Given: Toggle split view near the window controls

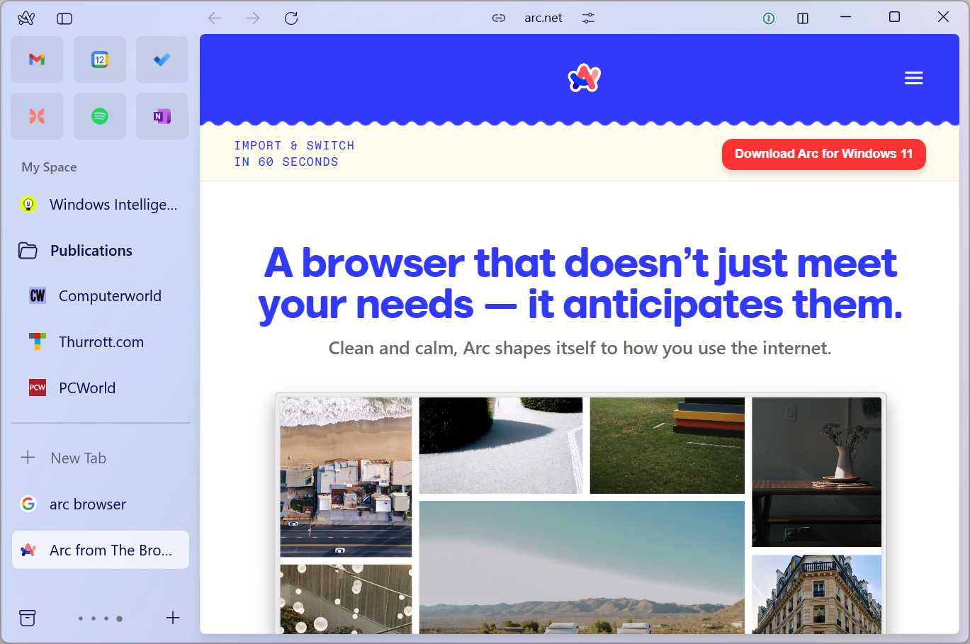Looking at the screenshot, I should (802, 18).
